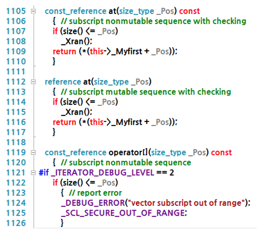Select line number 1120 in the gutter
The image size is (262, 235).
tap(16, 163)
